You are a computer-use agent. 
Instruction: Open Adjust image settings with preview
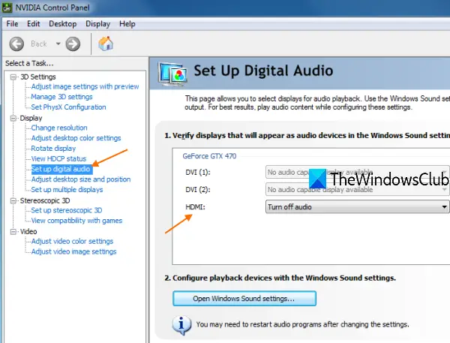[85, 86]
